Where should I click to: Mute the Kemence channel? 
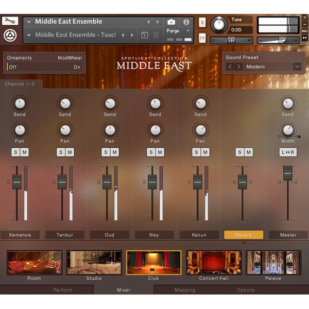(24, 152)
